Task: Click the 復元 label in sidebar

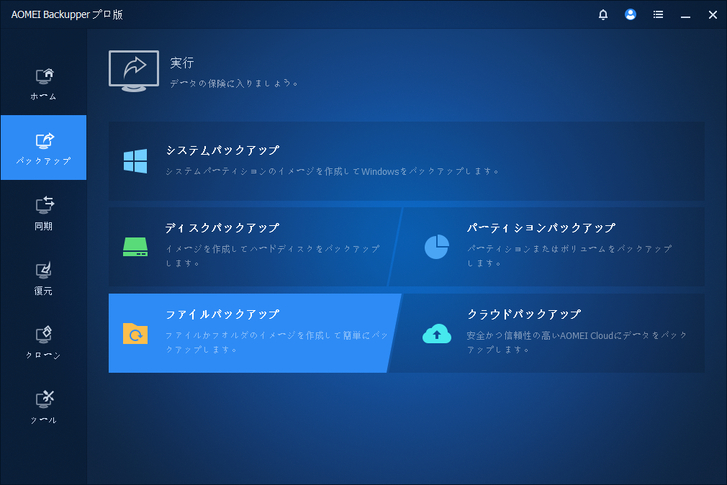Action: (44, 291)
